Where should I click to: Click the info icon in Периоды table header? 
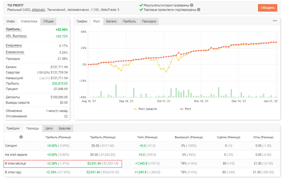coord(21,137)
